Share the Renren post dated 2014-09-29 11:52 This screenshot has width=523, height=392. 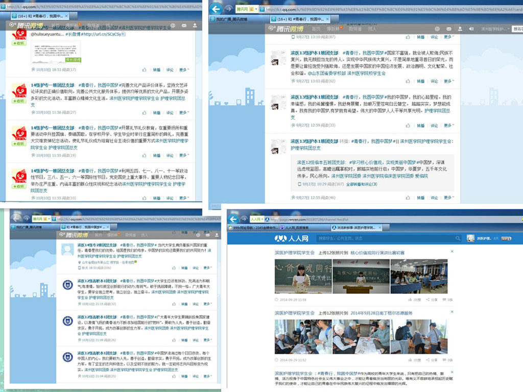[x=432, y=360]
